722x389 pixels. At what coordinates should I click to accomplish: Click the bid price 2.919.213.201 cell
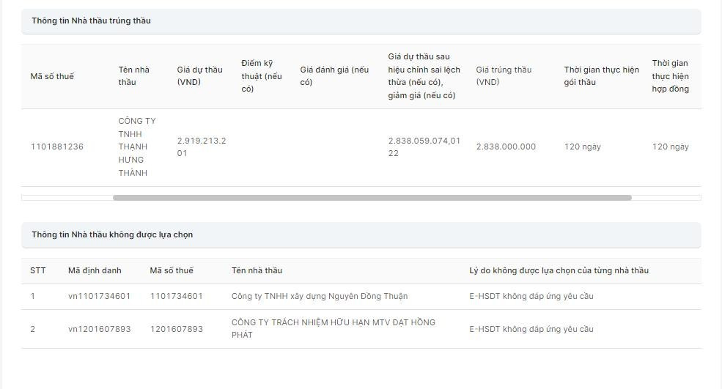click(x=202, y=147)
